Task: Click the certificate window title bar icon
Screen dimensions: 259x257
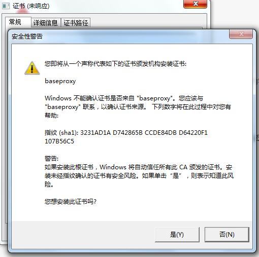Action: point(6,6)
